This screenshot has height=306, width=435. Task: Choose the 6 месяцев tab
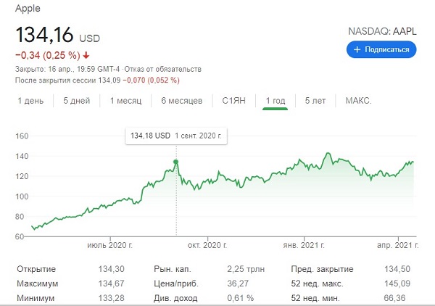(x=182, y=100)
